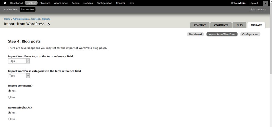Switch to the COMMENTS tab
Image resolution: width=272 pixels, height=127 pixels.
221,25
